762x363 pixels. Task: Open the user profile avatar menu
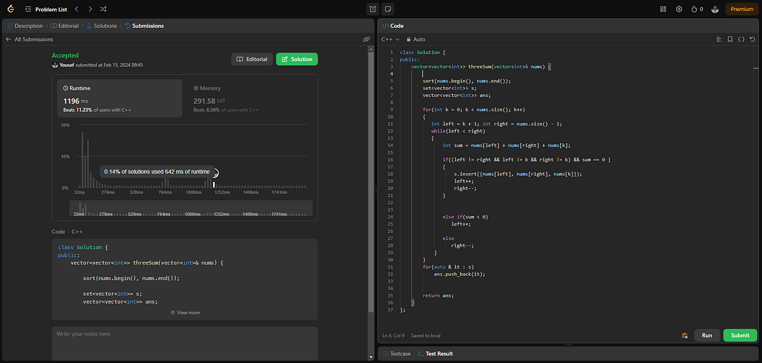point(715,9)
